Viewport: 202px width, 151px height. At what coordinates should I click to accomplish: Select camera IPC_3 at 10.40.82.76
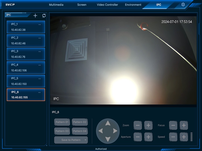26,54
